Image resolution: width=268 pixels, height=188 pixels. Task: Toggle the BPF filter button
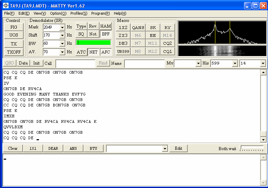[x=106, y=34]
